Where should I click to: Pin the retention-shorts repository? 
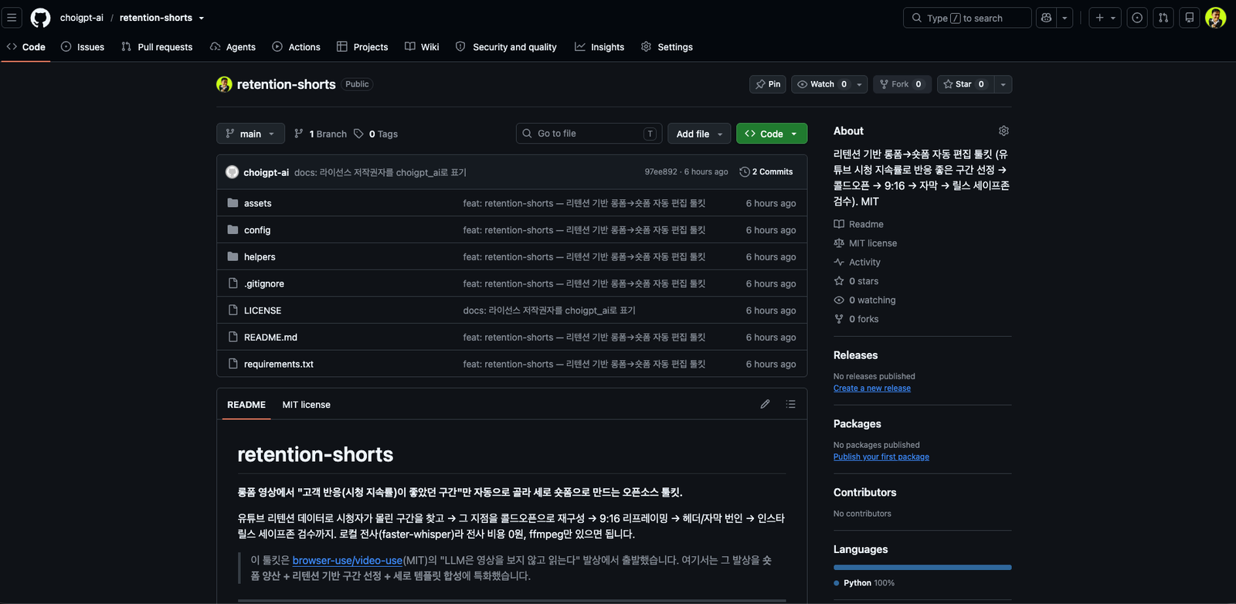tap(768, 84)
